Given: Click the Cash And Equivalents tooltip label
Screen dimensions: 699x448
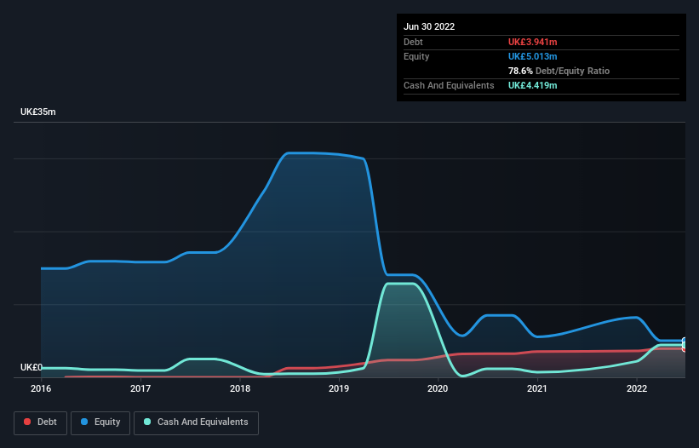Looking at the screenshot, I should pos(449,85).
